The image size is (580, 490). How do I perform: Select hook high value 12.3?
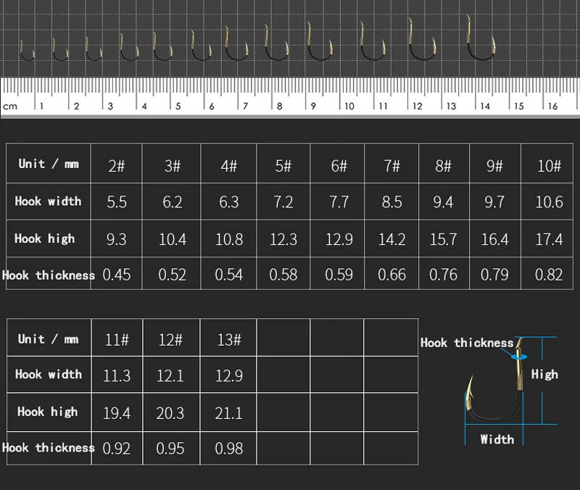pyautogui.click(x=283, y=239)
